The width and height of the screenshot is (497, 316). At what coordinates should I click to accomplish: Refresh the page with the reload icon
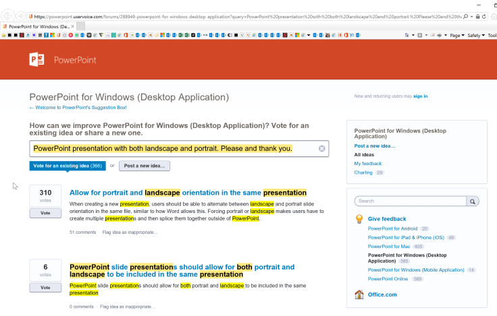coord(484,16)
